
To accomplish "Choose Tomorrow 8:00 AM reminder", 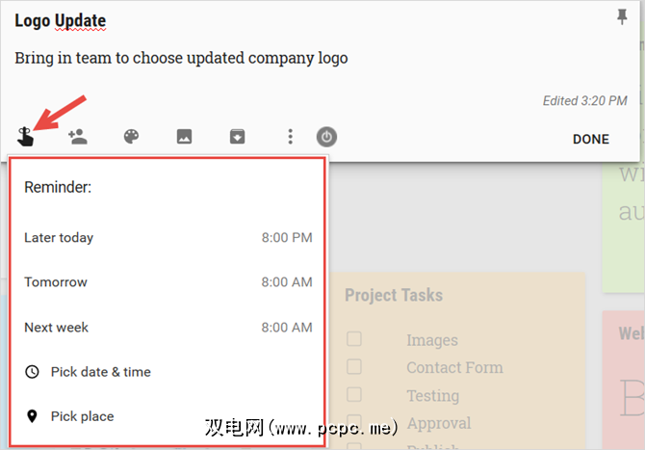I will coord(168,282).
